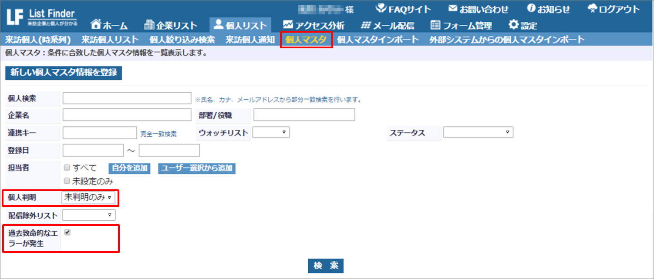Open メール配信 icon in navigation
The image size is (654, 279).
367,25
